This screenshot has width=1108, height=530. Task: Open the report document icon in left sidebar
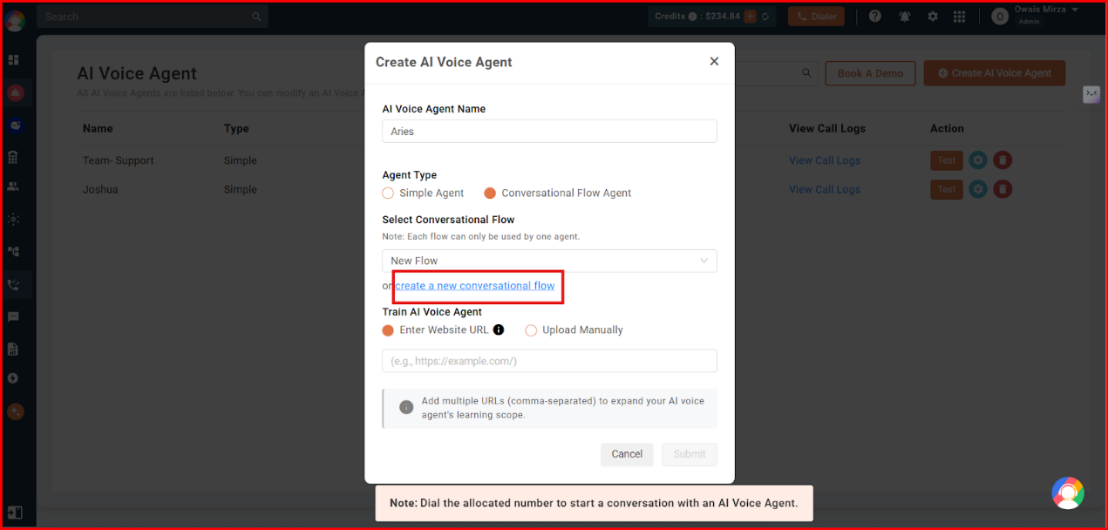pyautogui.click(x=14, y=349)
